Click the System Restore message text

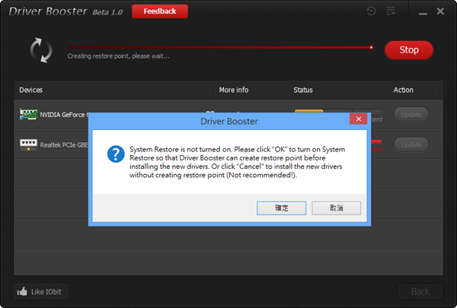[237, 162]
